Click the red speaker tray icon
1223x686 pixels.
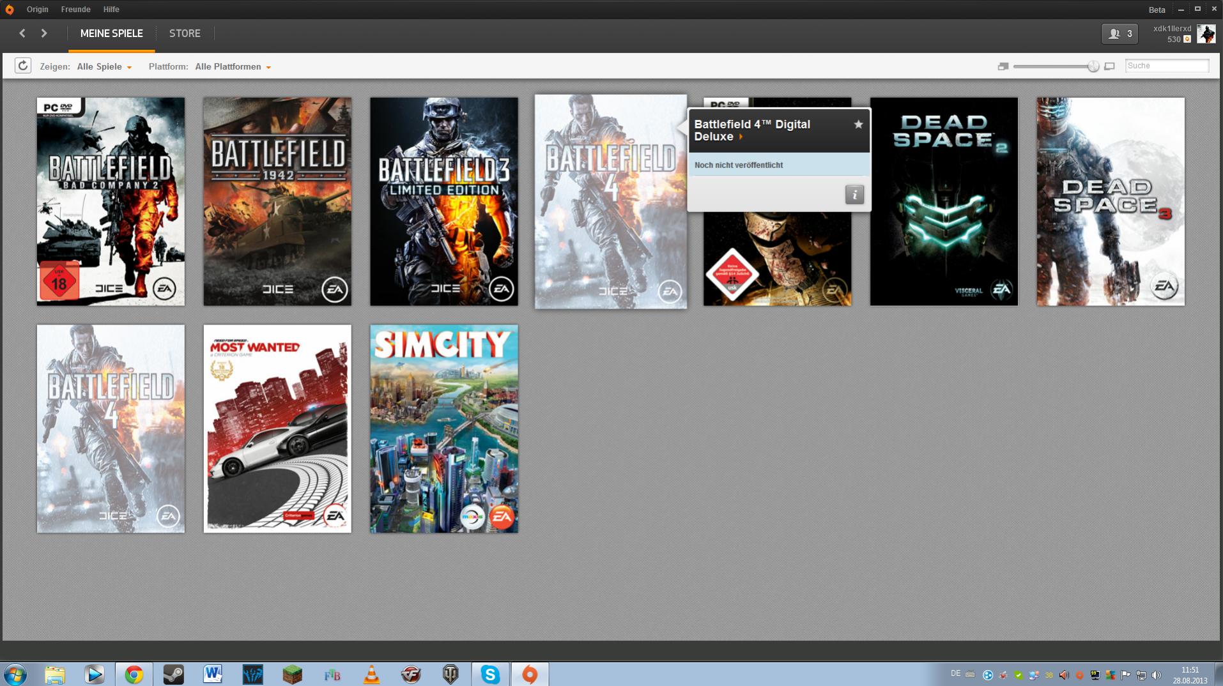tap(1064, 675)
